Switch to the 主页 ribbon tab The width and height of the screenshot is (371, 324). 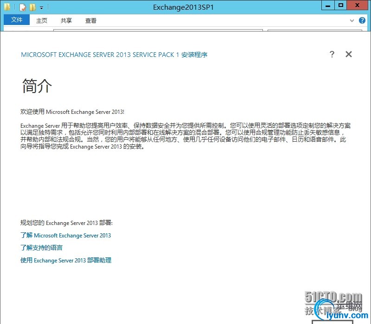42,21
